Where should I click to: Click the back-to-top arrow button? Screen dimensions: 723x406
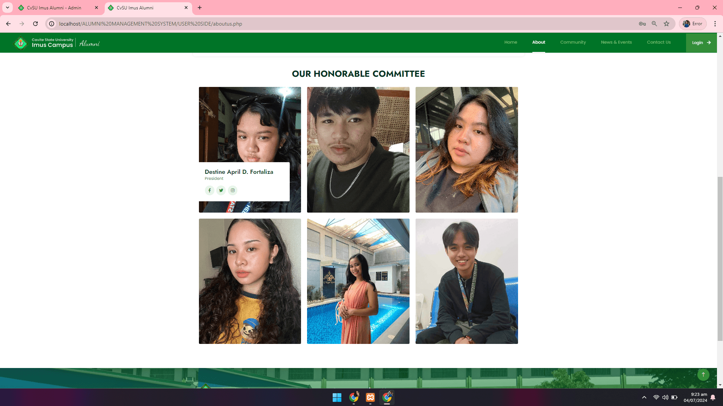[703, 374]
